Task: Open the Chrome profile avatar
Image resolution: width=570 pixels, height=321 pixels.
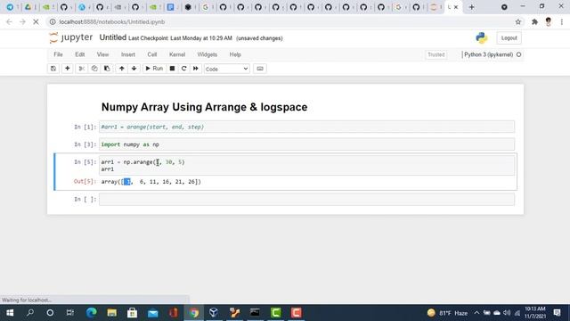Action: pos(549,21)
